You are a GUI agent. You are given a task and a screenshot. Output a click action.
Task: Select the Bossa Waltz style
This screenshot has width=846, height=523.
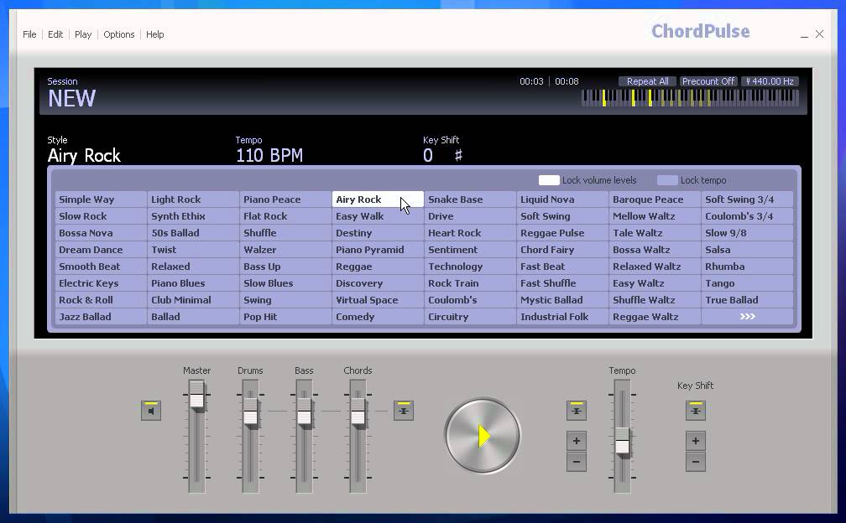click(x=655, y=250)
